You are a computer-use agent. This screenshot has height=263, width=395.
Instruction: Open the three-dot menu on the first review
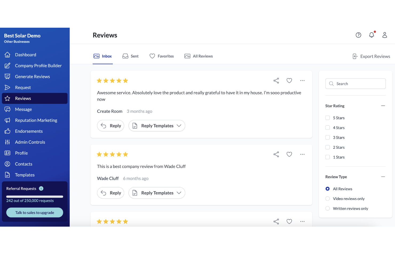302,80
